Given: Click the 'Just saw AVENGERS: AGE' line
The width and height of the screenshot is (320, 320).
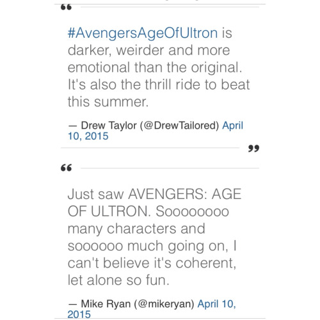Looking at the screenshot, I should (x=154, y=194).
